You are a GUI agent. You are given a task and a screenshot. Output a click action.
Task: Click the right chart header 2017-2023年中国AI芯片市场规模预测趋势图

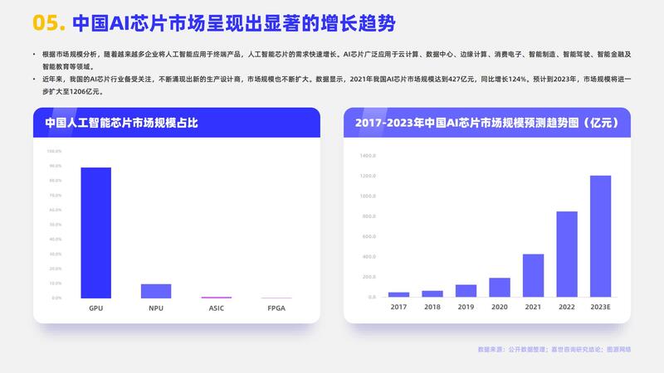[x=486, y=124]
